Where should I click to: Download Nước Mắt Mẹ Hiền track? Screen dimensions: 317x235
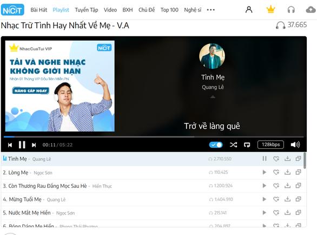(x=287, y=213)
